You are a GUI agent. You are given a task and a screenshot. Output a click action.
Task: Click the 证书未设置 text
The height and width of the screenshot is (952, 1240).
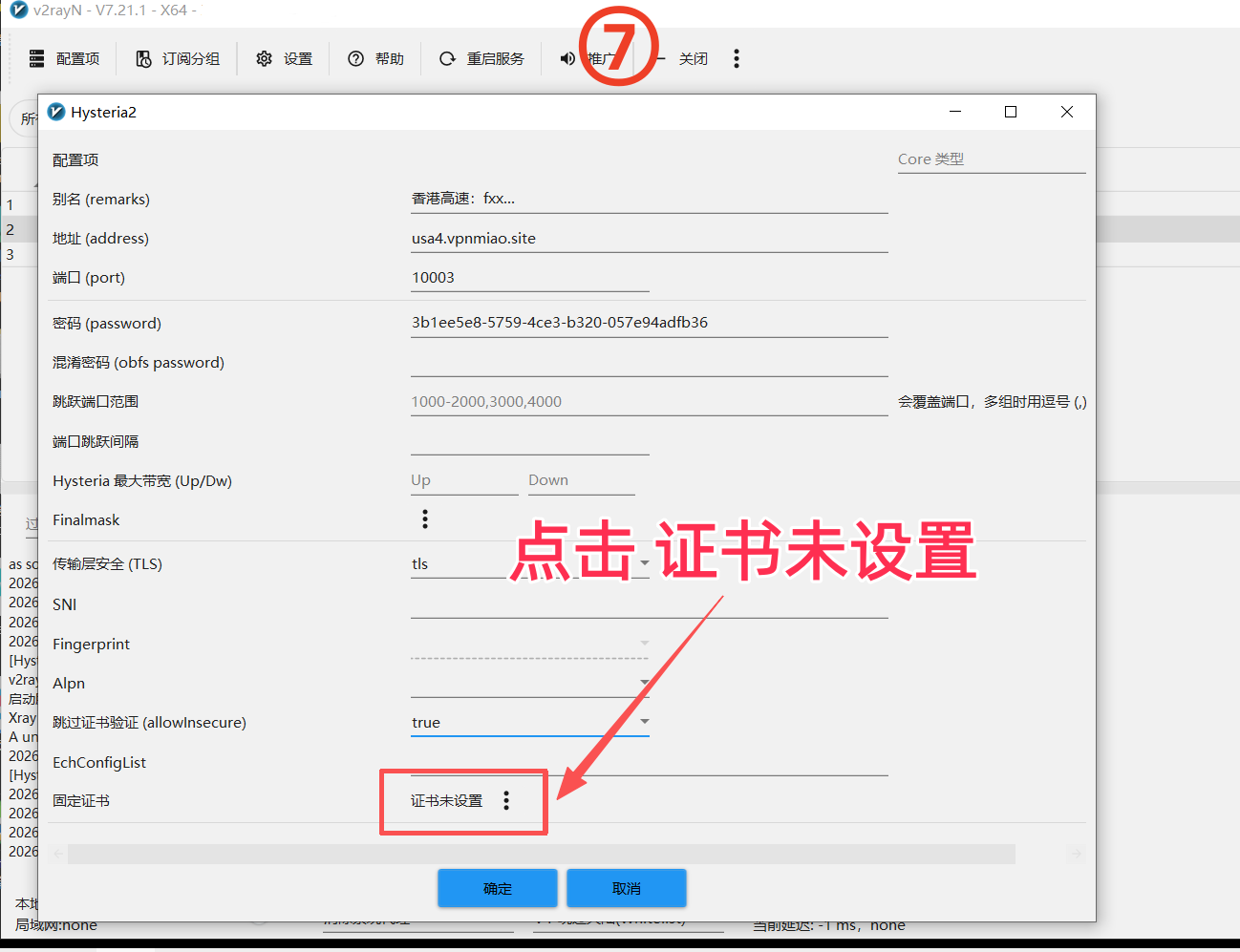[447, 801]
